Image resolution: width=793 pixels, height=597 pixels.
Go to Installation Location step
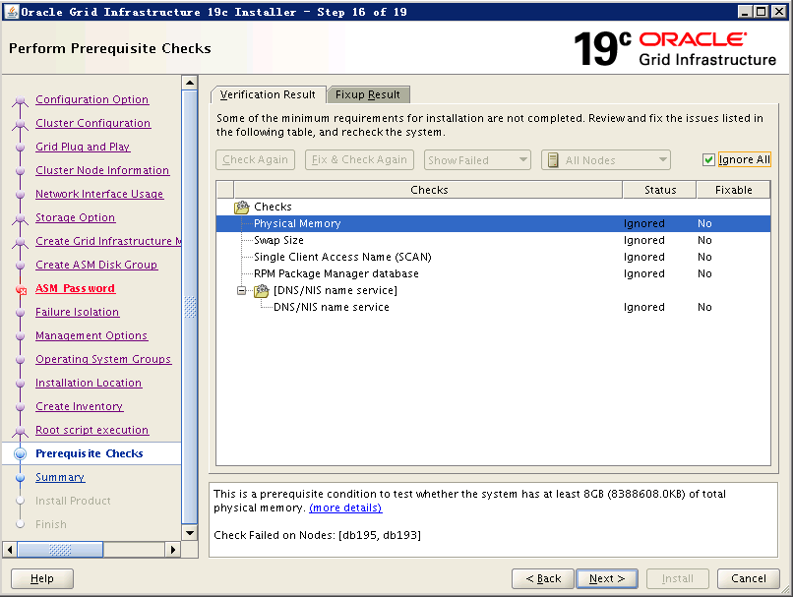89,383
